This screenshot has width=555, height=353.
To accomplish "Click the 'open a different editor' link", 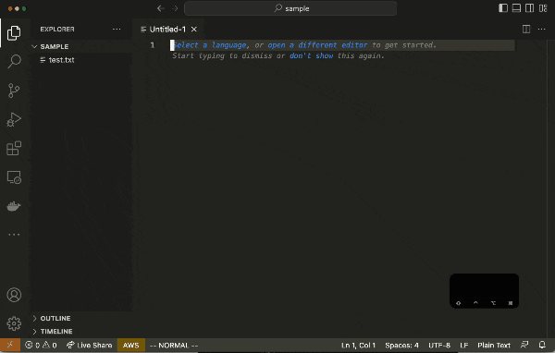I will [317, 45].
